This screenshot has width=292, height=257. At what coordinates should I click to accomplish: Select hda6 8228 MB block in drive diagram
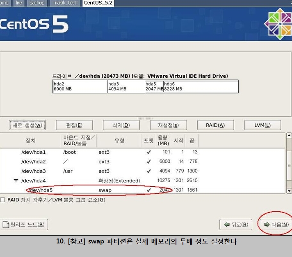coord(201,86)
